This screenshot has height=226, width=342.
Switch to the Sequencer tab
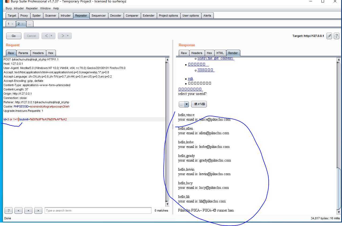99,16
